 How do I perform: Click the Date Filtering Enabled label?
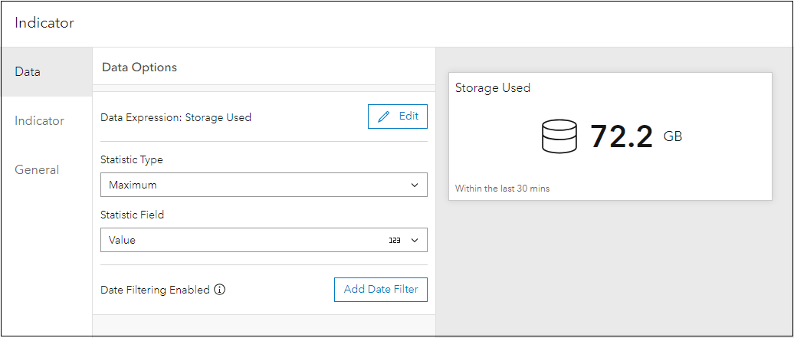tap(156, 290)
